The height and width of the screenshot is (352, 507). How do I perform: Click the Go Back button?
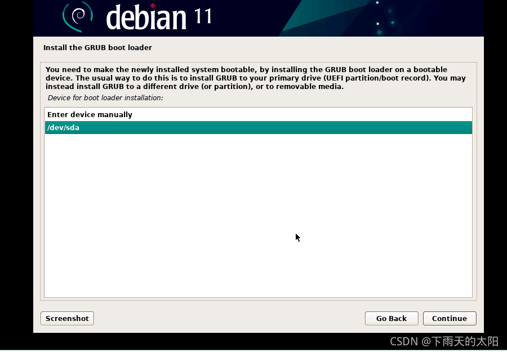392,319
